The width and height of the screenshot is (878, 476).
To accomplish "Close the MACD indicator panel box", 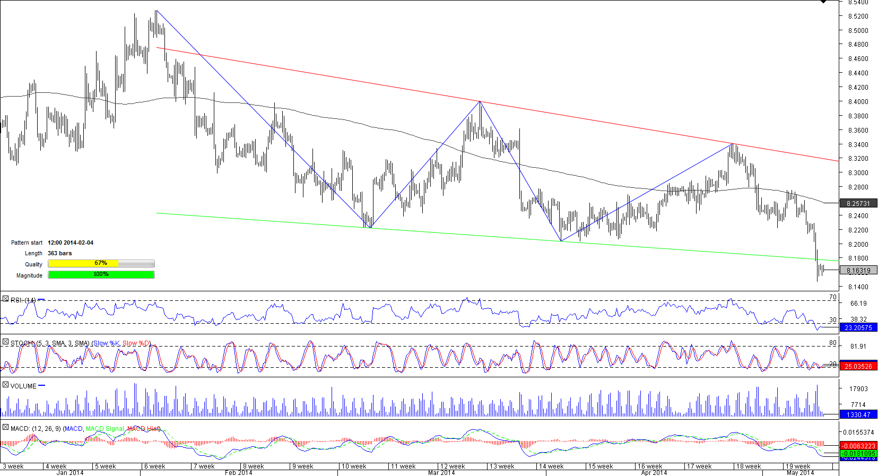I will coord(5,428).
